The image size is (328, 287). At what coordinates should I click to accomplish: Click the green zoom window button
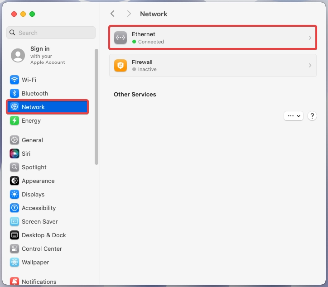[x=32, y=14]
